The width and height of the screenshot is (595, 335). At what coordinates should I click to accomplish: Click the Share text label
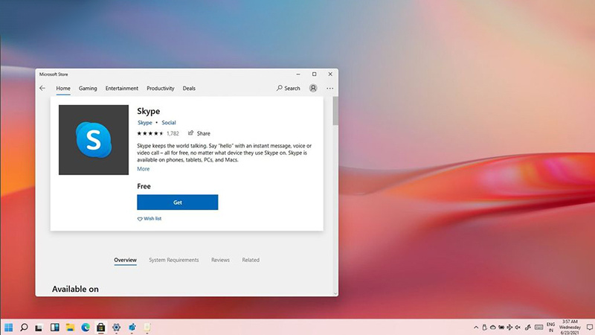[x=203, y=133]
